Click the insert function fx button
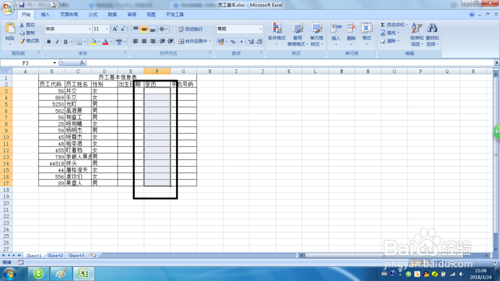500x281 pixels. [82, 63]
